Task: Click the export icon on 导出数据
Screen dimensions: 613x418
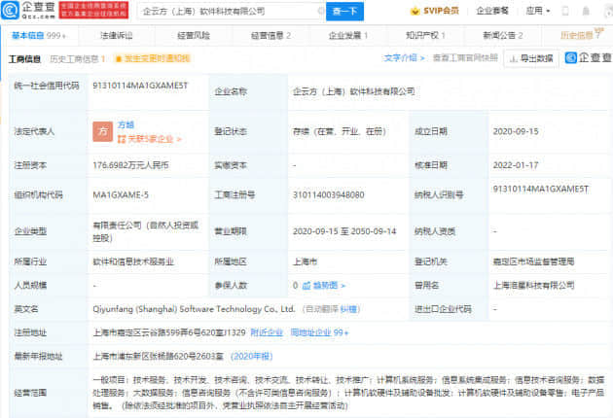Action: pos(514,58)
